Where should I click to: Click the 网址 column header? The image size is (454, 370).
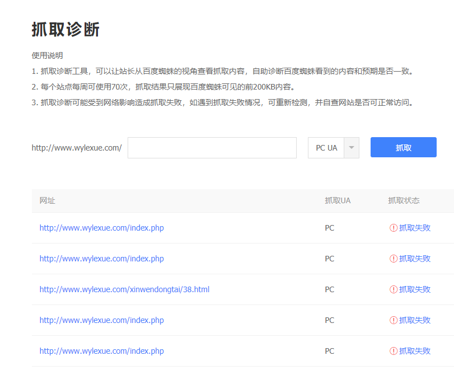click(x=48, y=200)
